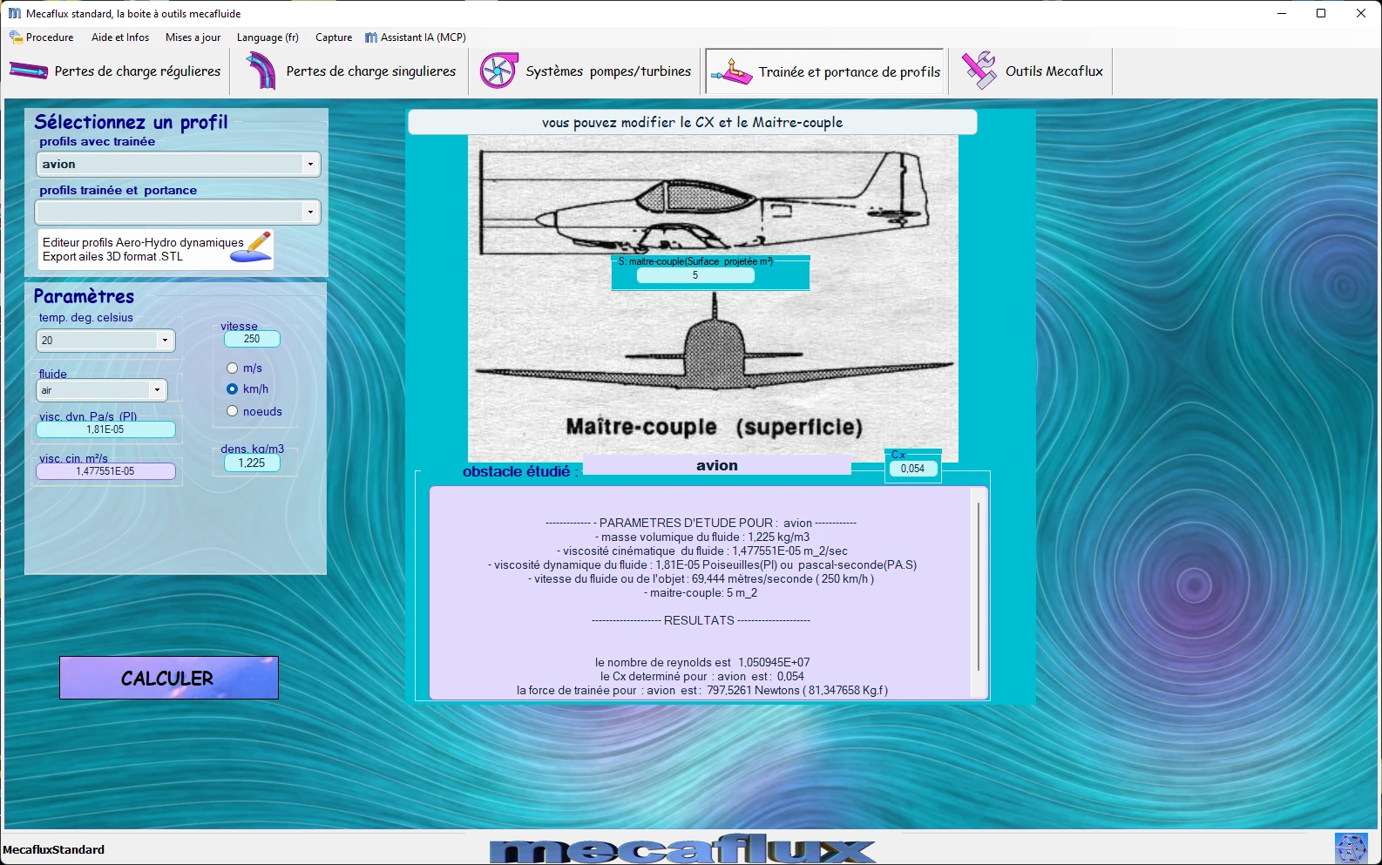Select the m/s speed unit
This screenshot has width=1382, height=865.
[x=233, y=368]
